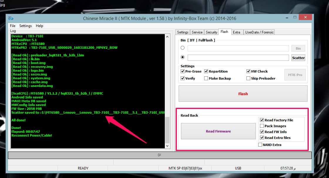Image resolution: width=329 pixels, height=178 pixels.
Task: Toggle the Read Extra files checkbox
Action: [x=262, y=138]
